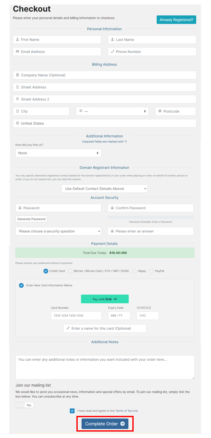Choose Bitcoin / Bitcoin Cash payment option
Viewport: 211px width, 438px height.
pos(70,271)
